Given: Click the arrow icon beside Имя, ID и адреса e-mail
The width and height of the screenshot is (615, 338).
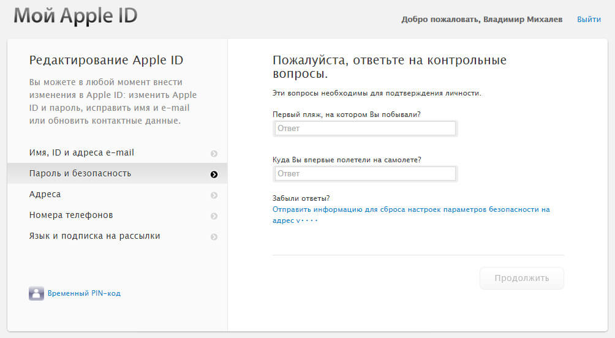Looking at the screenshot, I should 214,154.
